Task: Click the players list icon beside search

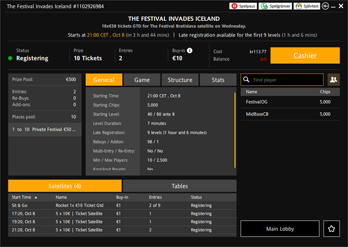Action: tap(333, 79)
